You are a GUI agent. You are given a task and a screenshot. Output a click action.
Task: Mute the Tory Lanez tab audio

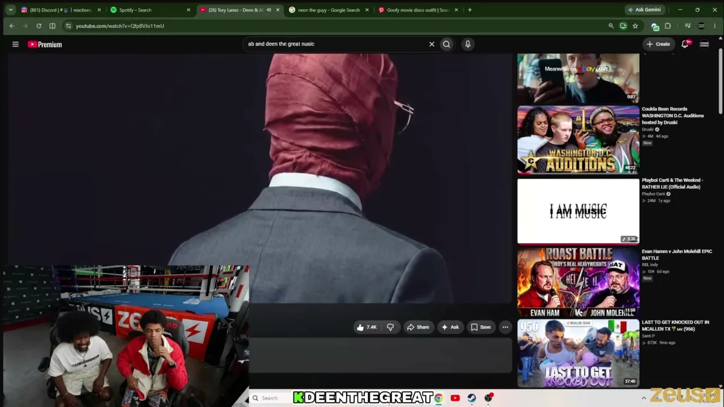pyautogui.click(x=269, y=10)
